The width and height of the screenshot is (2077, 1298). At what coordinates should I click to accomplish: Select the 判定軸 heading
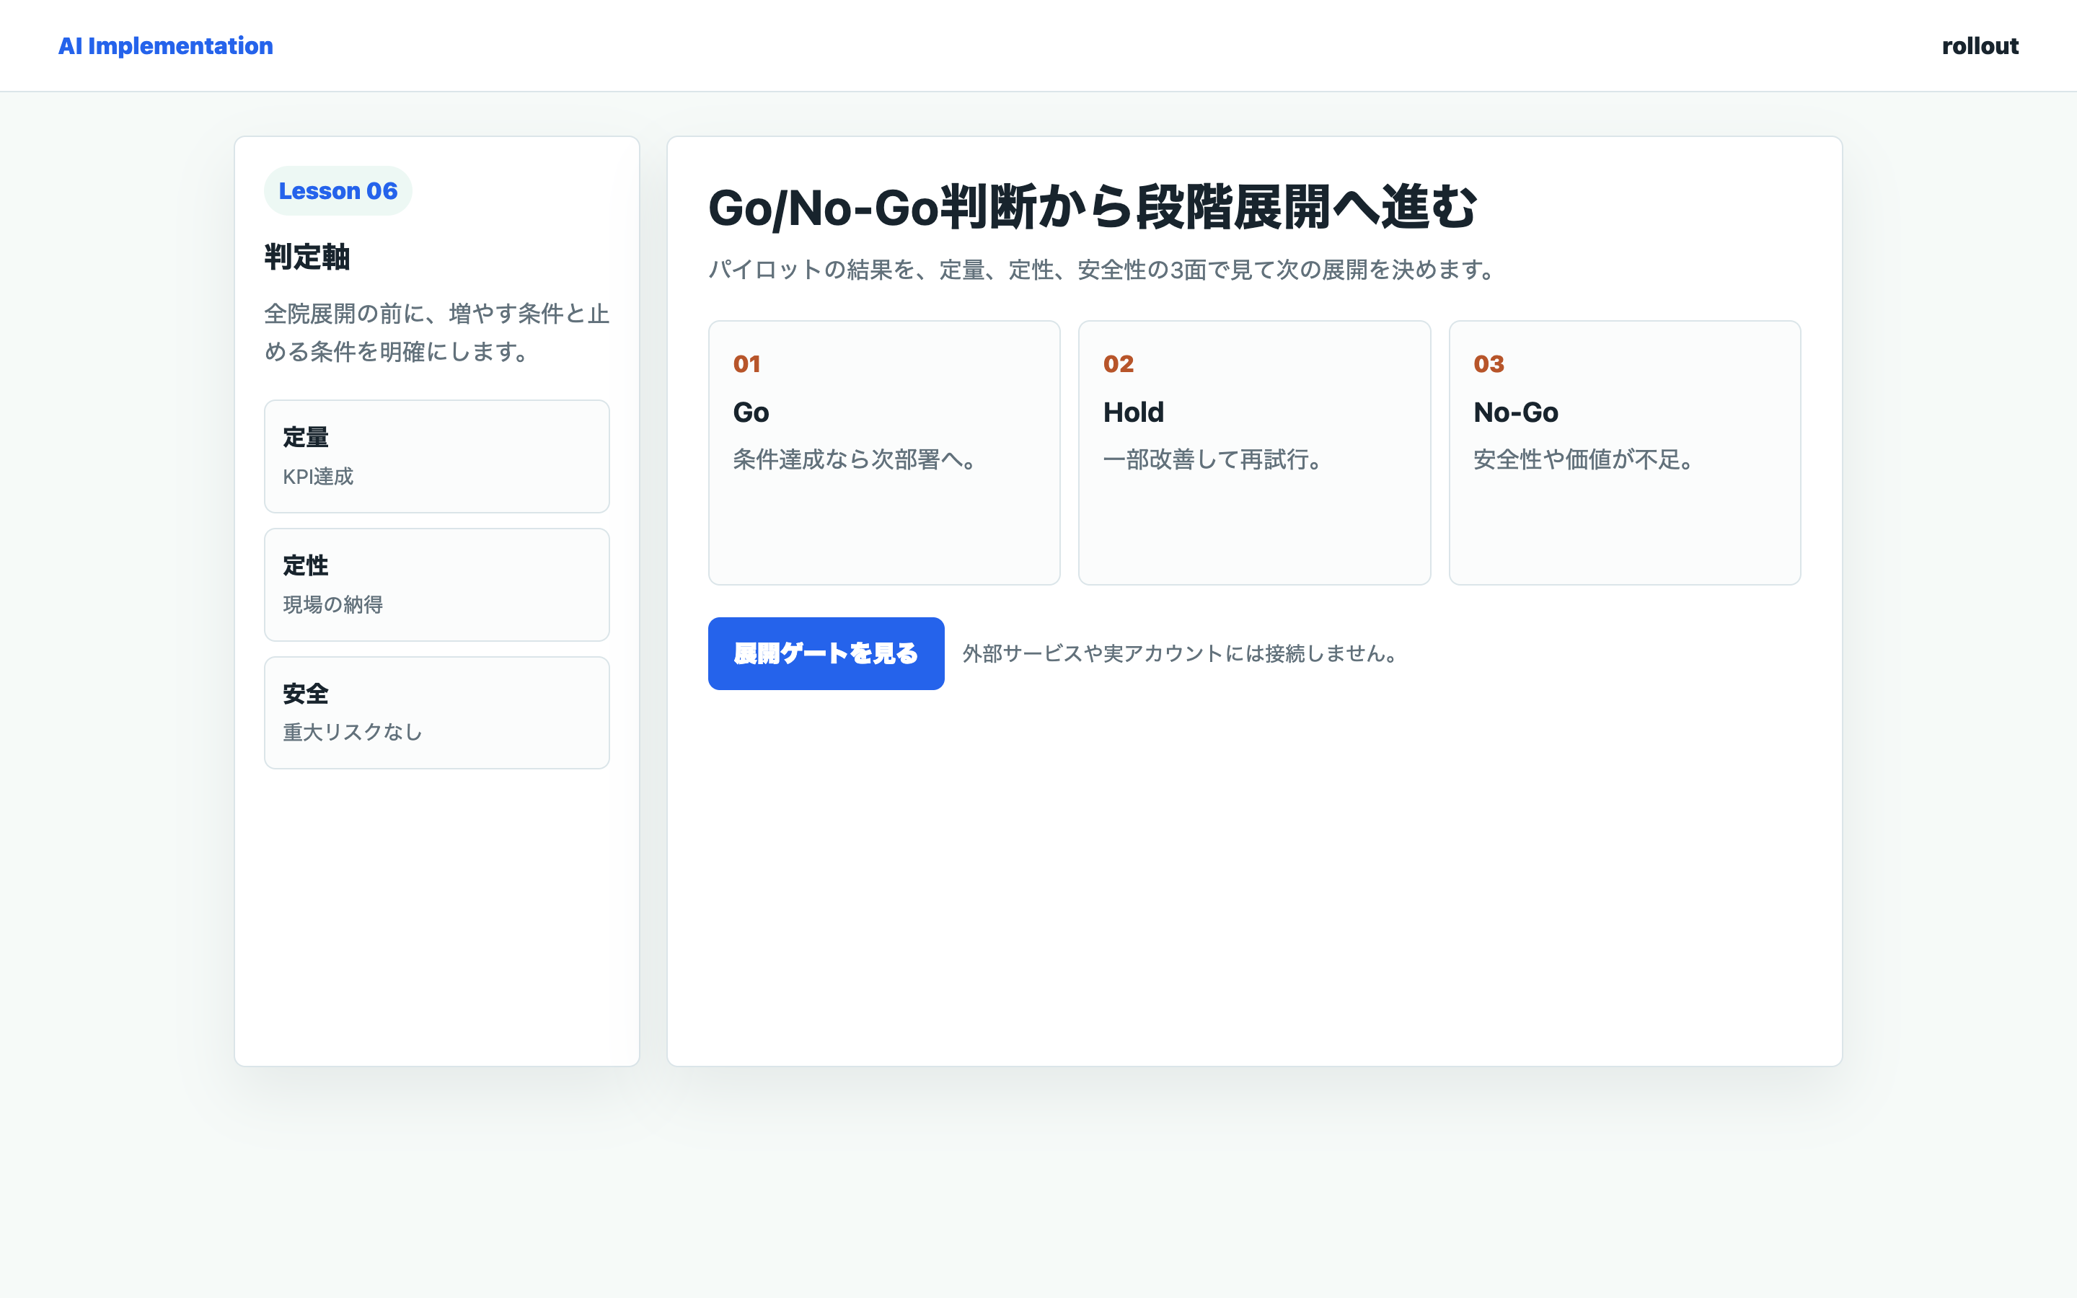[x=307, y=257]
